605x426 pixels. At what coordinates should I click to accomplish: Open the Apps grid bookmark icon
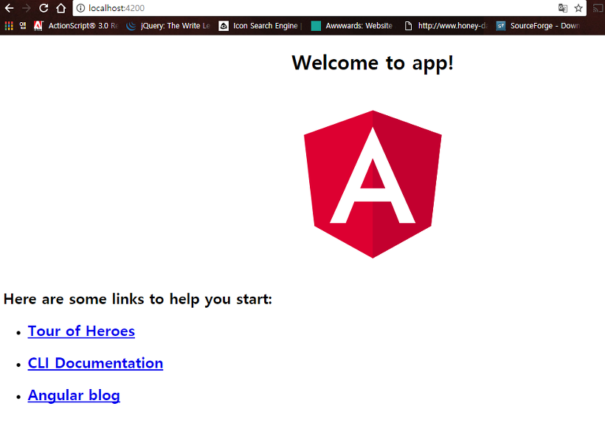[9, 26]
